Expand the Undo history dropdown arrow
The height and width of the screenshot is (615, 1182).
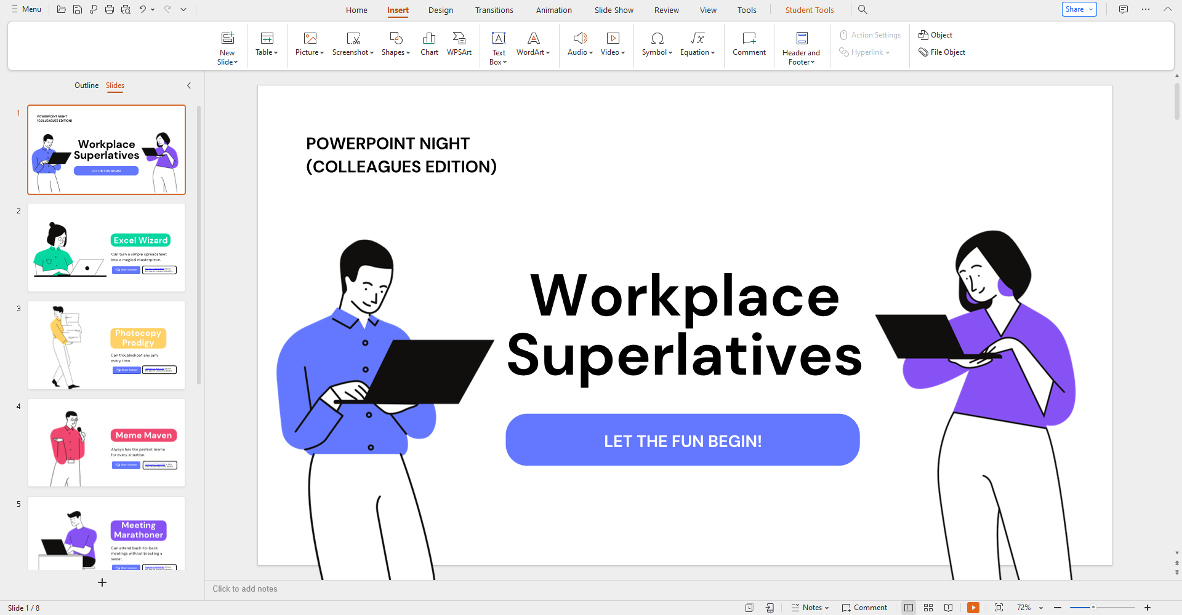click(153, 10)
